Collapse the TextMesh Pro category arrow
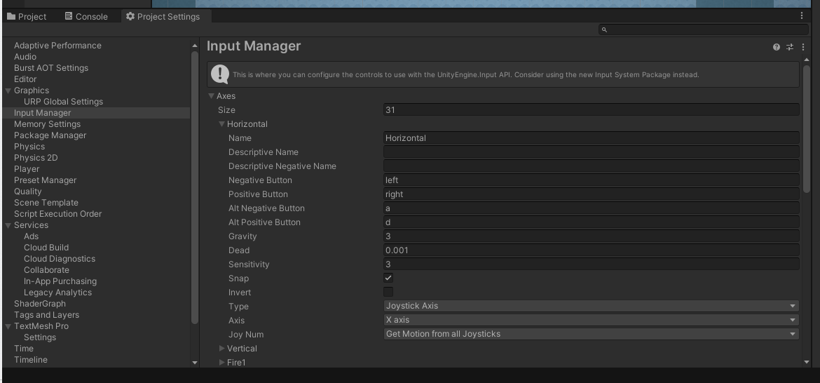820x383 pixels. (x=8, y=326)
